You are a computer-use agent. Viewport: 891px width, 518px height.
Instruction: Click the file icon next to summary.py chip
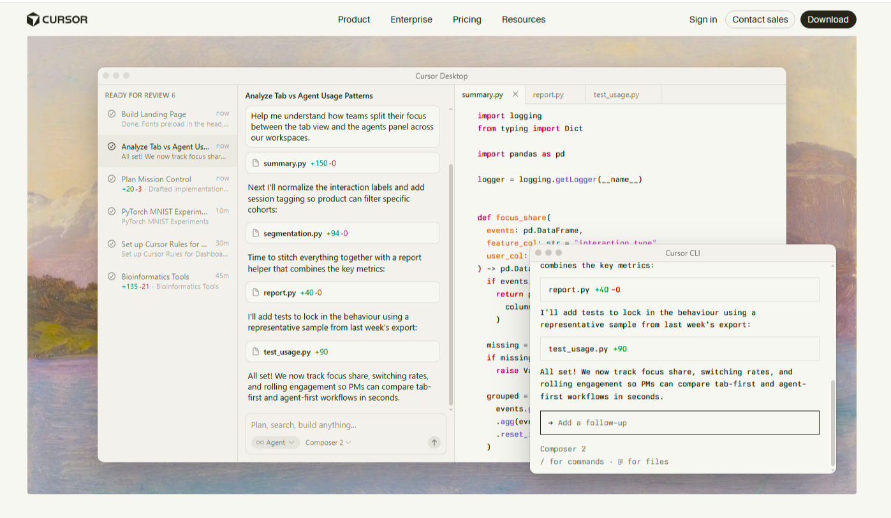[256, 164]
